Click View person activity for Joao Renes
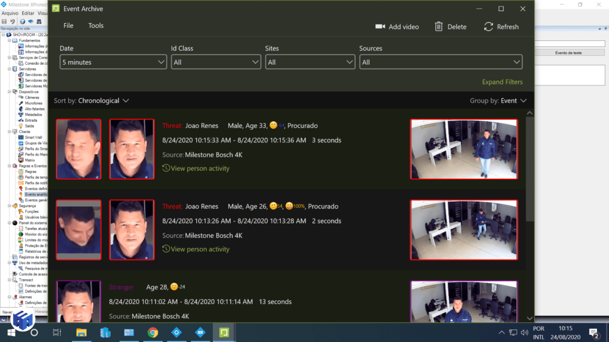 pyautogui.click(x=200, y=168)
